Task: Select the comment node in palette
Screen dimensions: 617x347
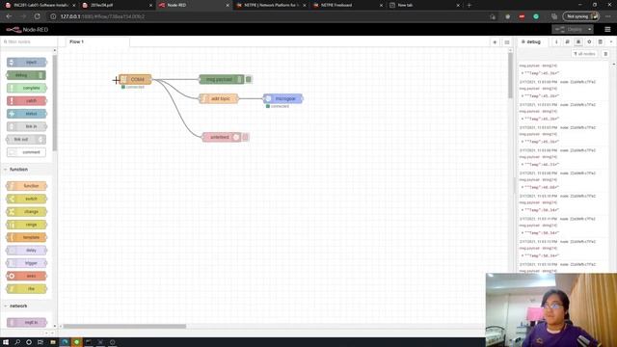Action: click(26, 152)
